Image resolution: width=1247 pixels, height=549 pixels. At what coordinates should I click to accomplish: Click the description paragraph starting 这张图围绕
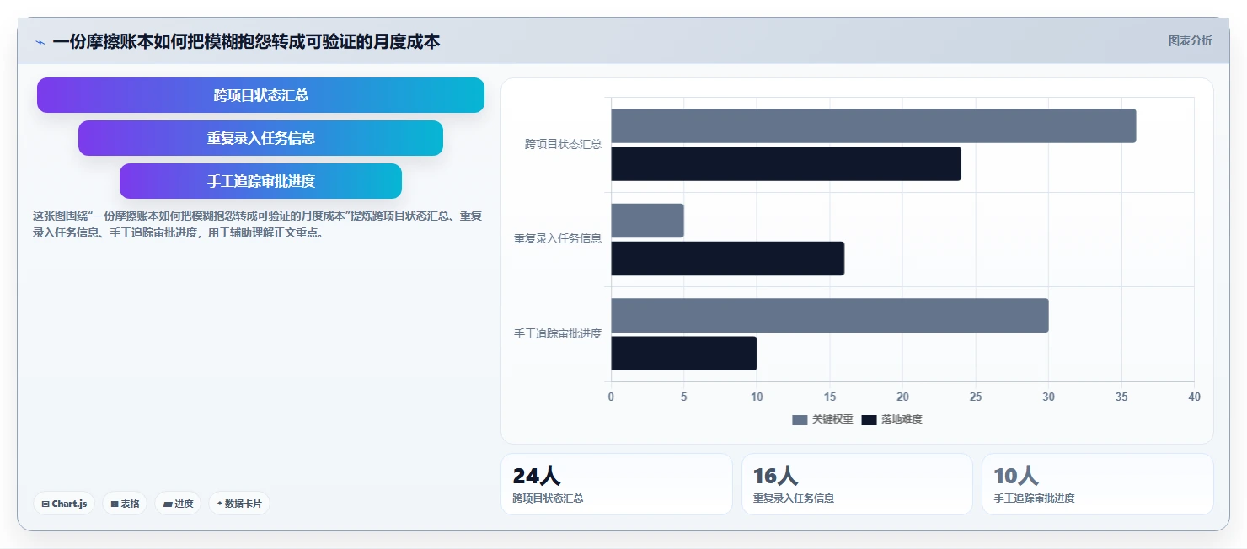258,224
